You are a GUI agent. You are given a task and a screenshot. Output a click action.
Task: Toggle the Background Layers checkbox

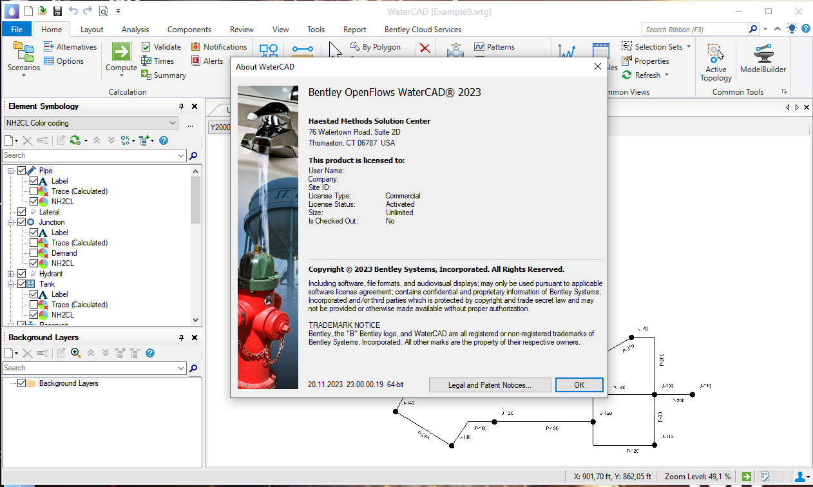pos(21,383)
